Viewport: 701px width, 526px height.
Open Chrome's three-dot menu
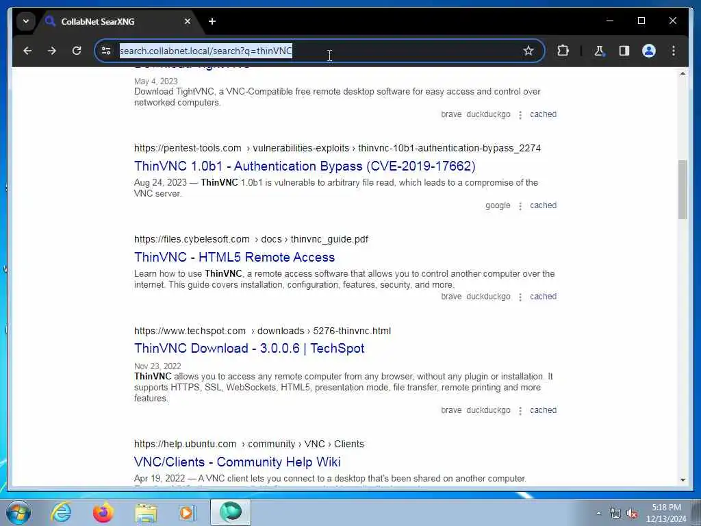(x=674, y=51)
